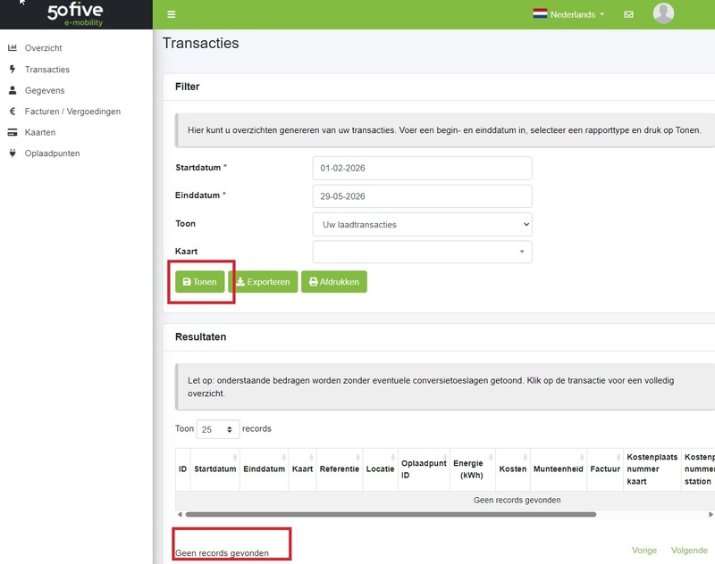Click the Transacties lightning bolt icon
The image size is (715, 564).
(13, 70)
